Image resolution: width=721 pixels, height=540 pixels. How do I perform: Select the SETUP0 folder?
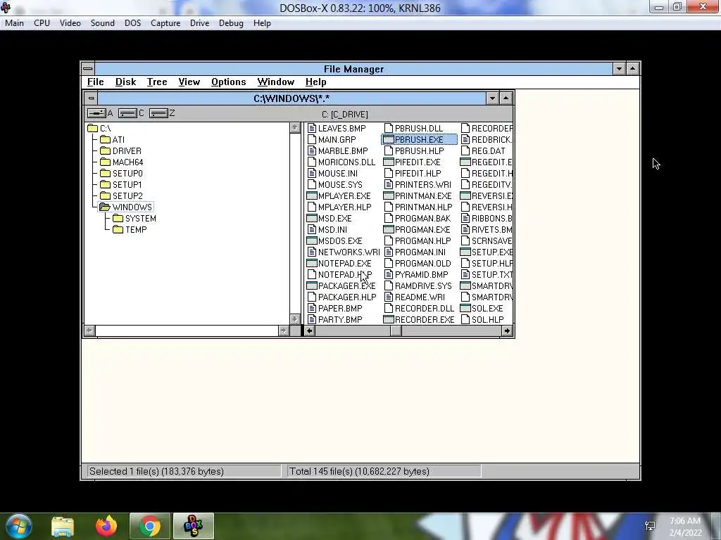click(121, 173)
